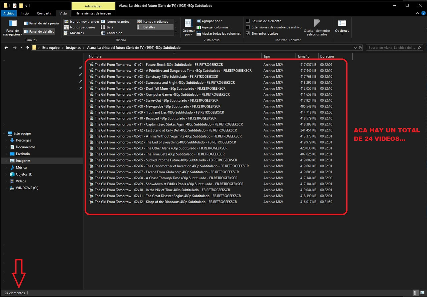Switch to large thumbnails via status bar icon
This screenshot has width=427, height=297.
422,293
